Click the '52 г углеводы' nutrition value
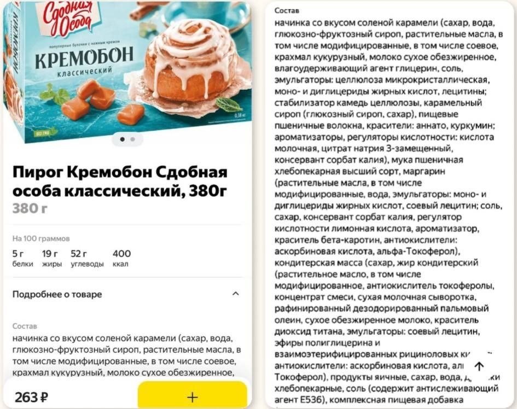Viewport: 517px width, 409px height. (x=87, y=258)
